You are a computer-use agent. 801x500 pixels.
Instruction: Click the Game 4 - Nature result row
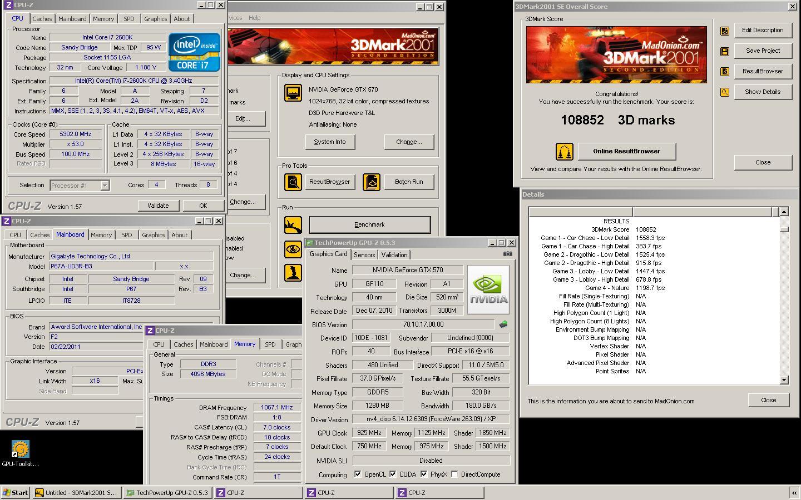pos(654,288)
